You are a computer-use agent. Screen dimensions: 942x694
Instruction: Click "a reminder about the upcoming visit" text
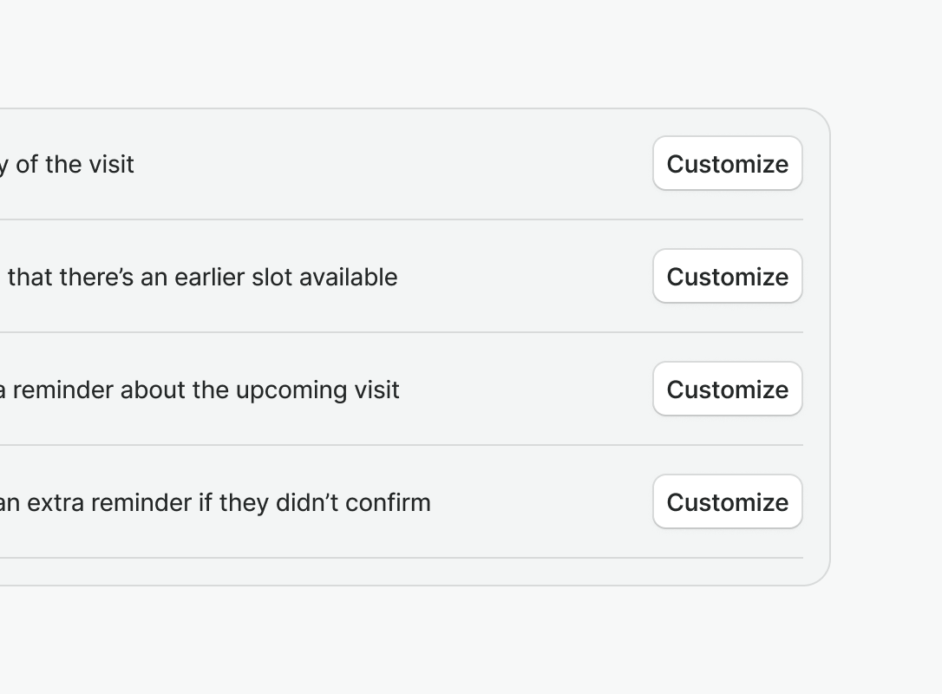[200, 390]
